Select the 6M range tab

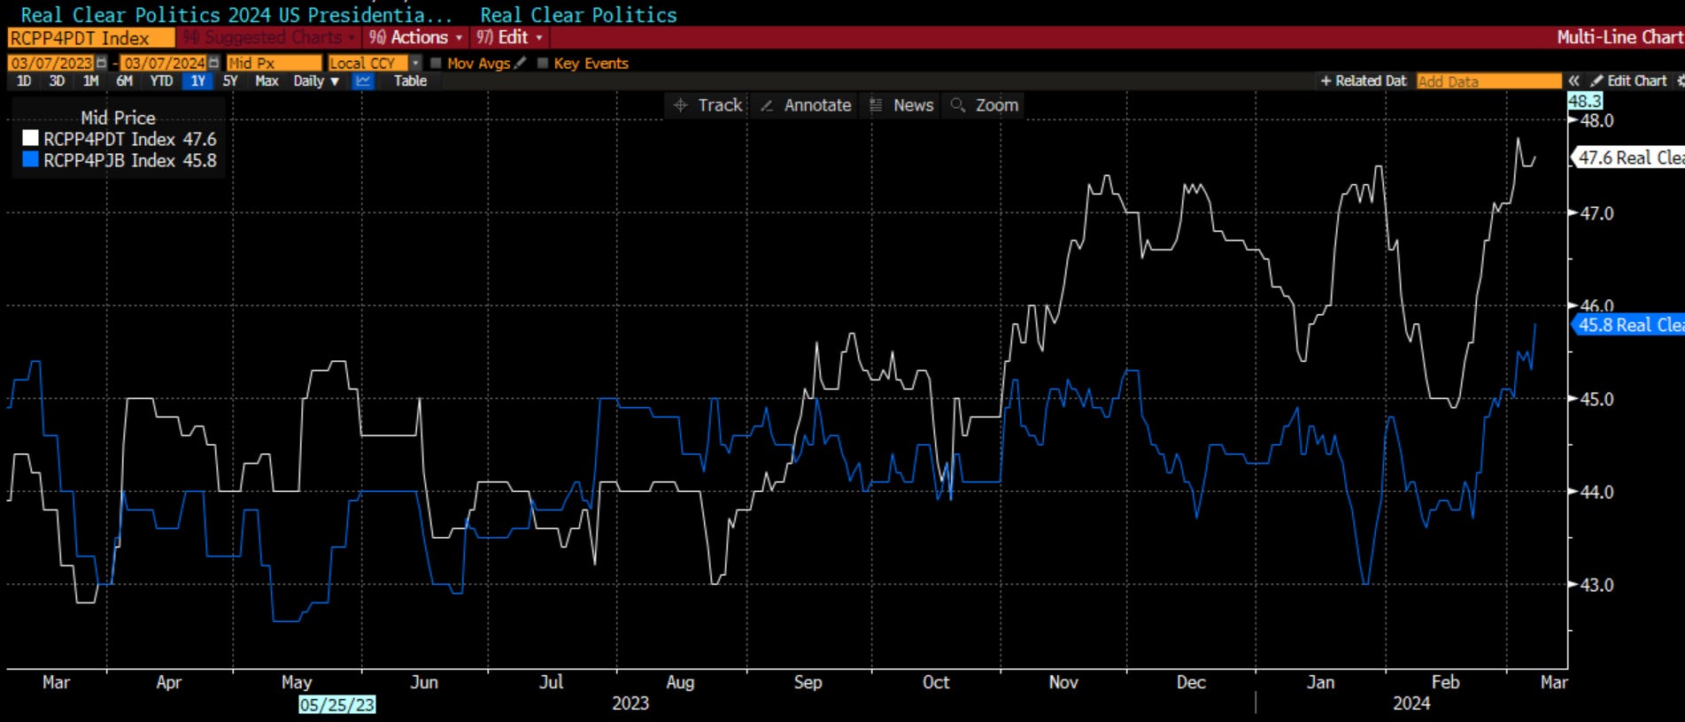(124, 81)
